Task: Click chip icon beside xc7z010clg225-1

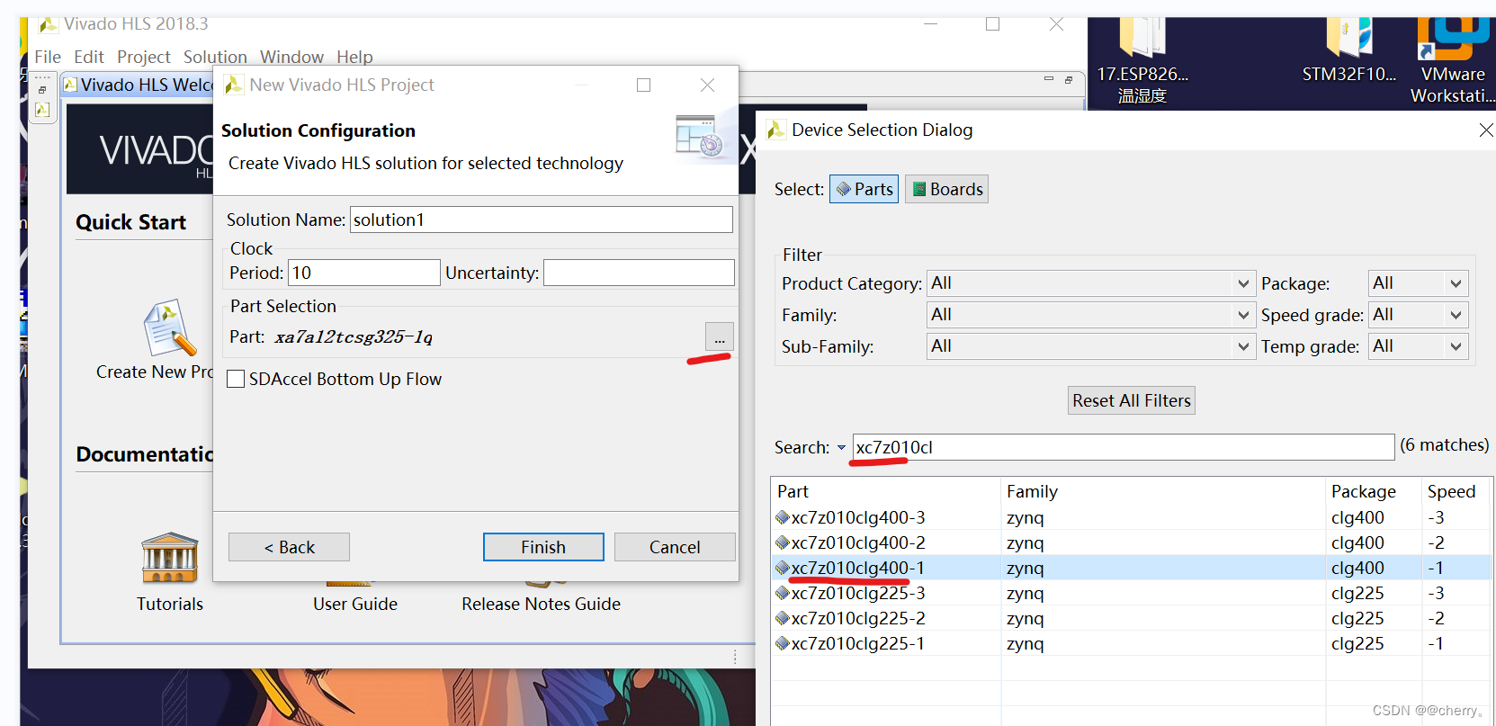Action: 782,643
